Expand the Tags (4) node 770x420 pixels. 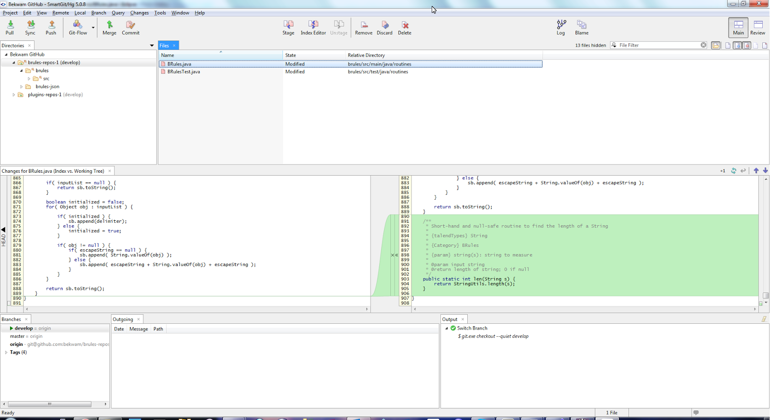[6, 352]
